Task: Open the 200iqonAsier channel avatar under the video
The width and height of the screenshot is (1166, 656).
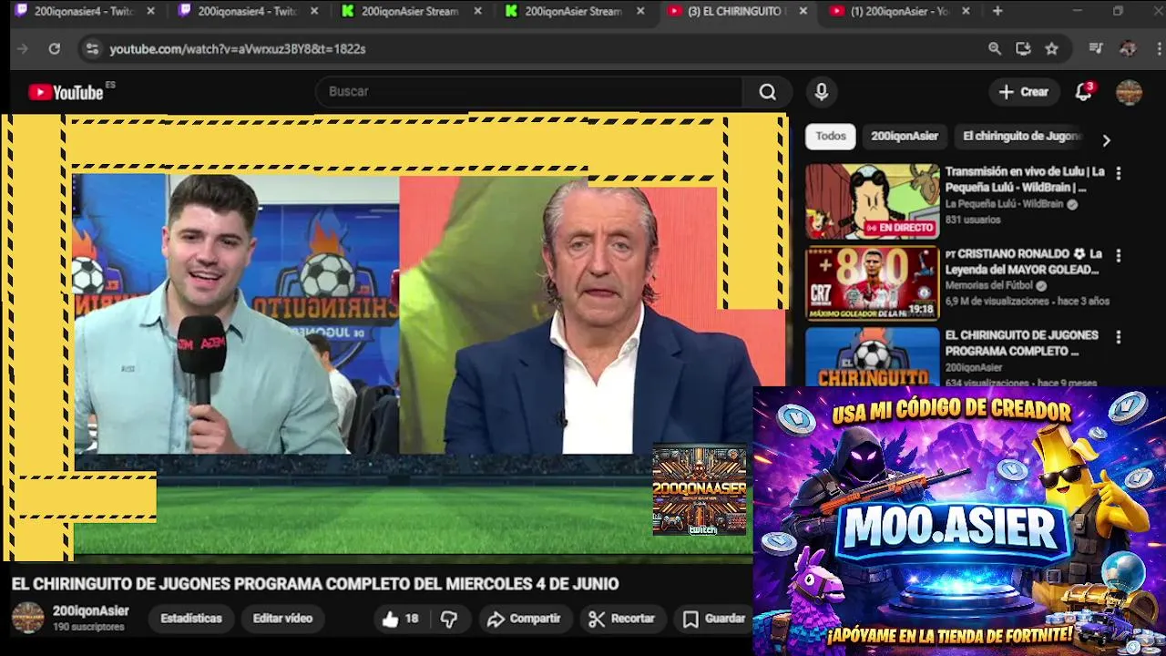Action: (27, 618)
